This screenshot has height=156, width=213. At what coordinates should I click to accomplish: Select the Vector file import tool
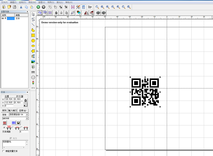pos(33,67)
